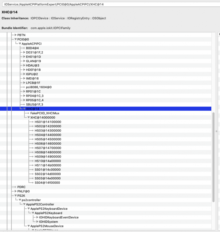This screenshot has height=232, width=220.
Task: Select port HS11@14b00000
Action: pos(48,165)
